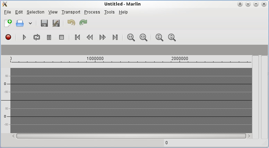The height and width of the screenshot is (148, 269).
Task: Expand the dropdown arrow beside Open
Action: (30, 23)
